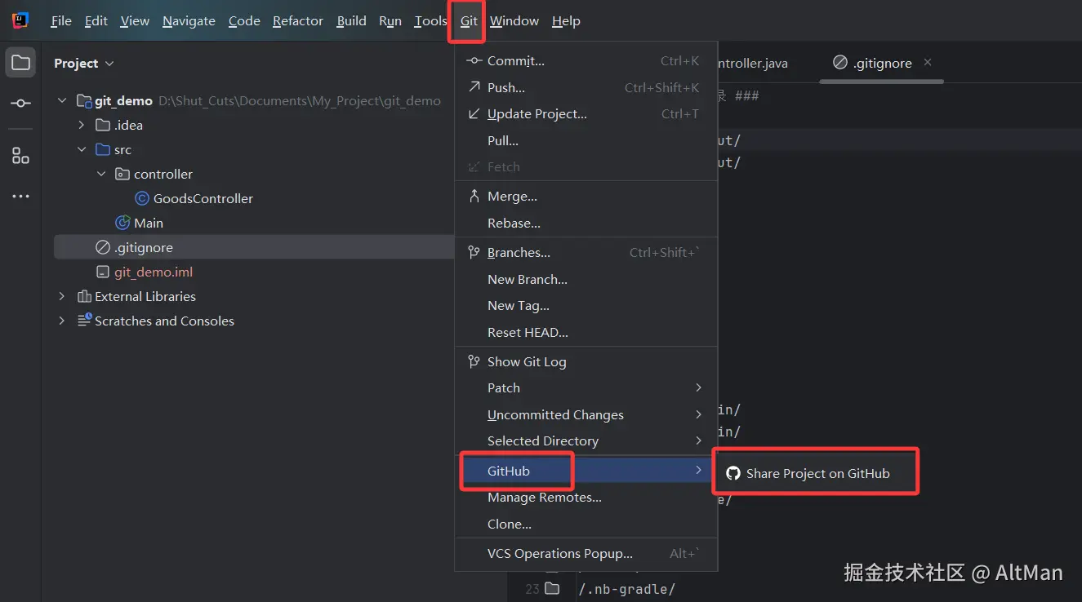Select the Main class in tree
This screenshot has height=602, width=1082.
pyautogui.click(x=149, y=223)
